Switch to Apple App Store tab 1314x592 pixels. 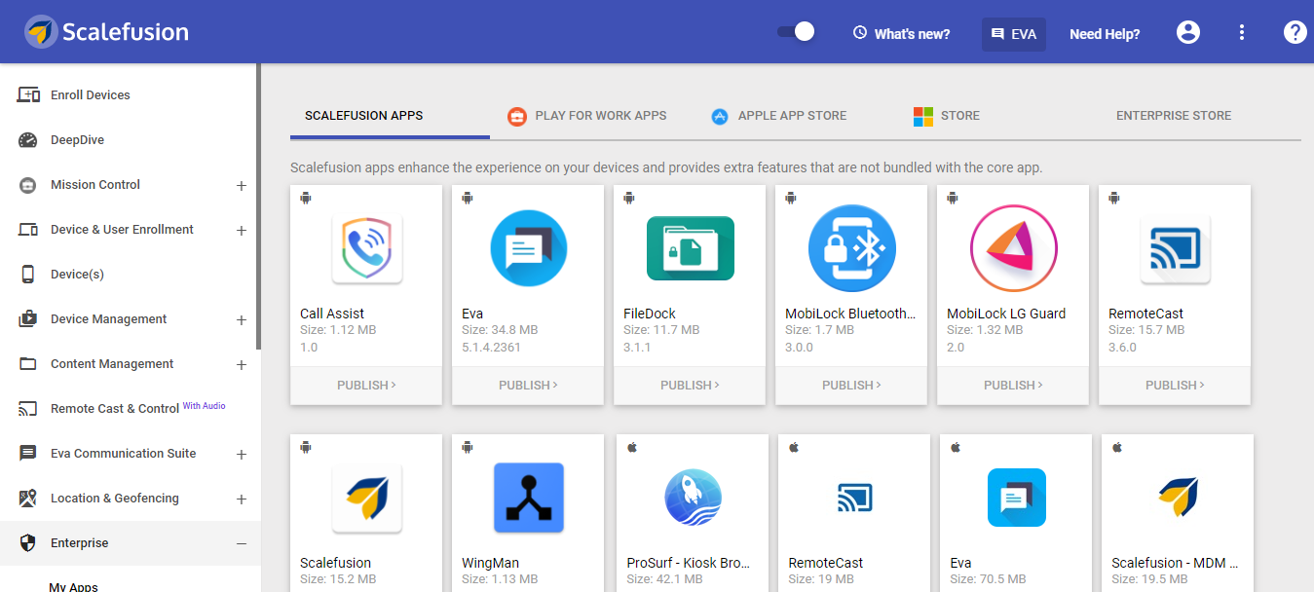pos(778,116)
